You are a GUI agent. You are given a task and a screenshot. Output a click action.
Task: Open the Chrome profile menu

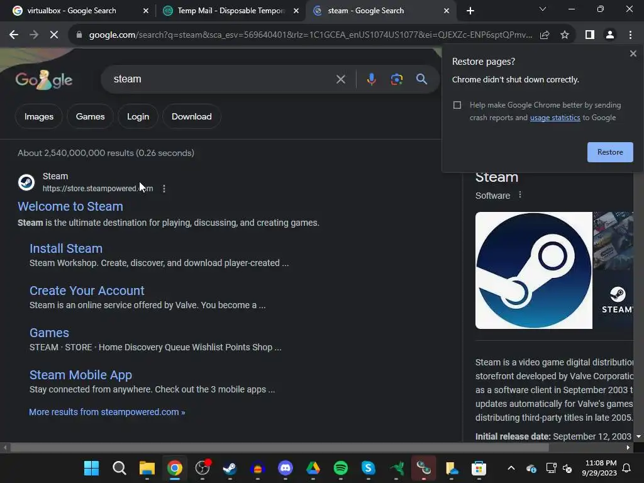coord(610,35)
